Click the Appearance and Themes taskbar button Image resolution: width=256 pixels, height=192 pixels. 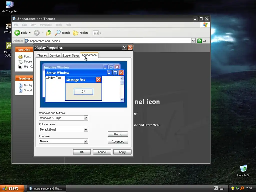[46, 188]
